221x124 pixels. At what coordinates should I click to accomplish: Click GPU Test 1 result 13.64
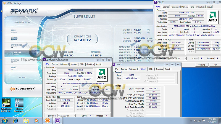[138, 30]
